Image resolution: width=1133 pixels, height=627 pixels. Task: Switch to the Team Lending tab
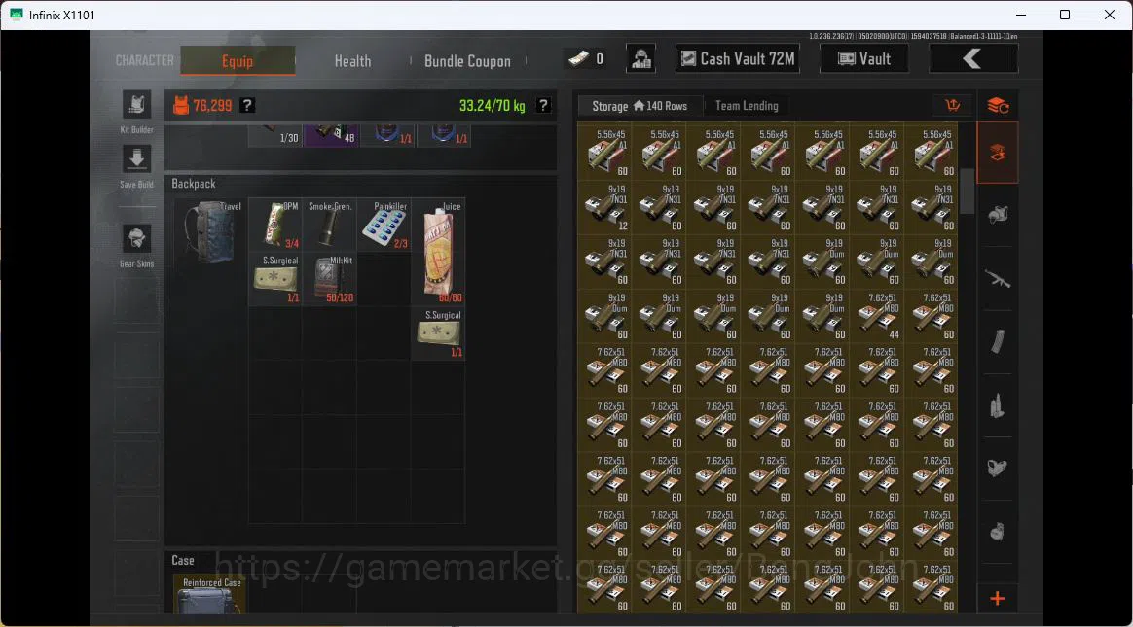747,105
